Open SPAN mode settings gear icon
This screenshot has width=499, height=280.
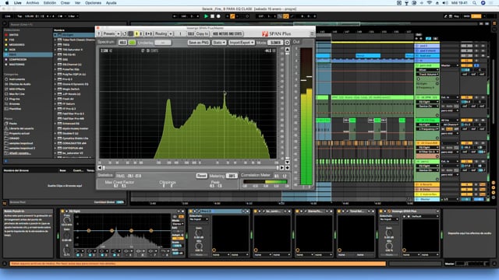coord(287,43)
